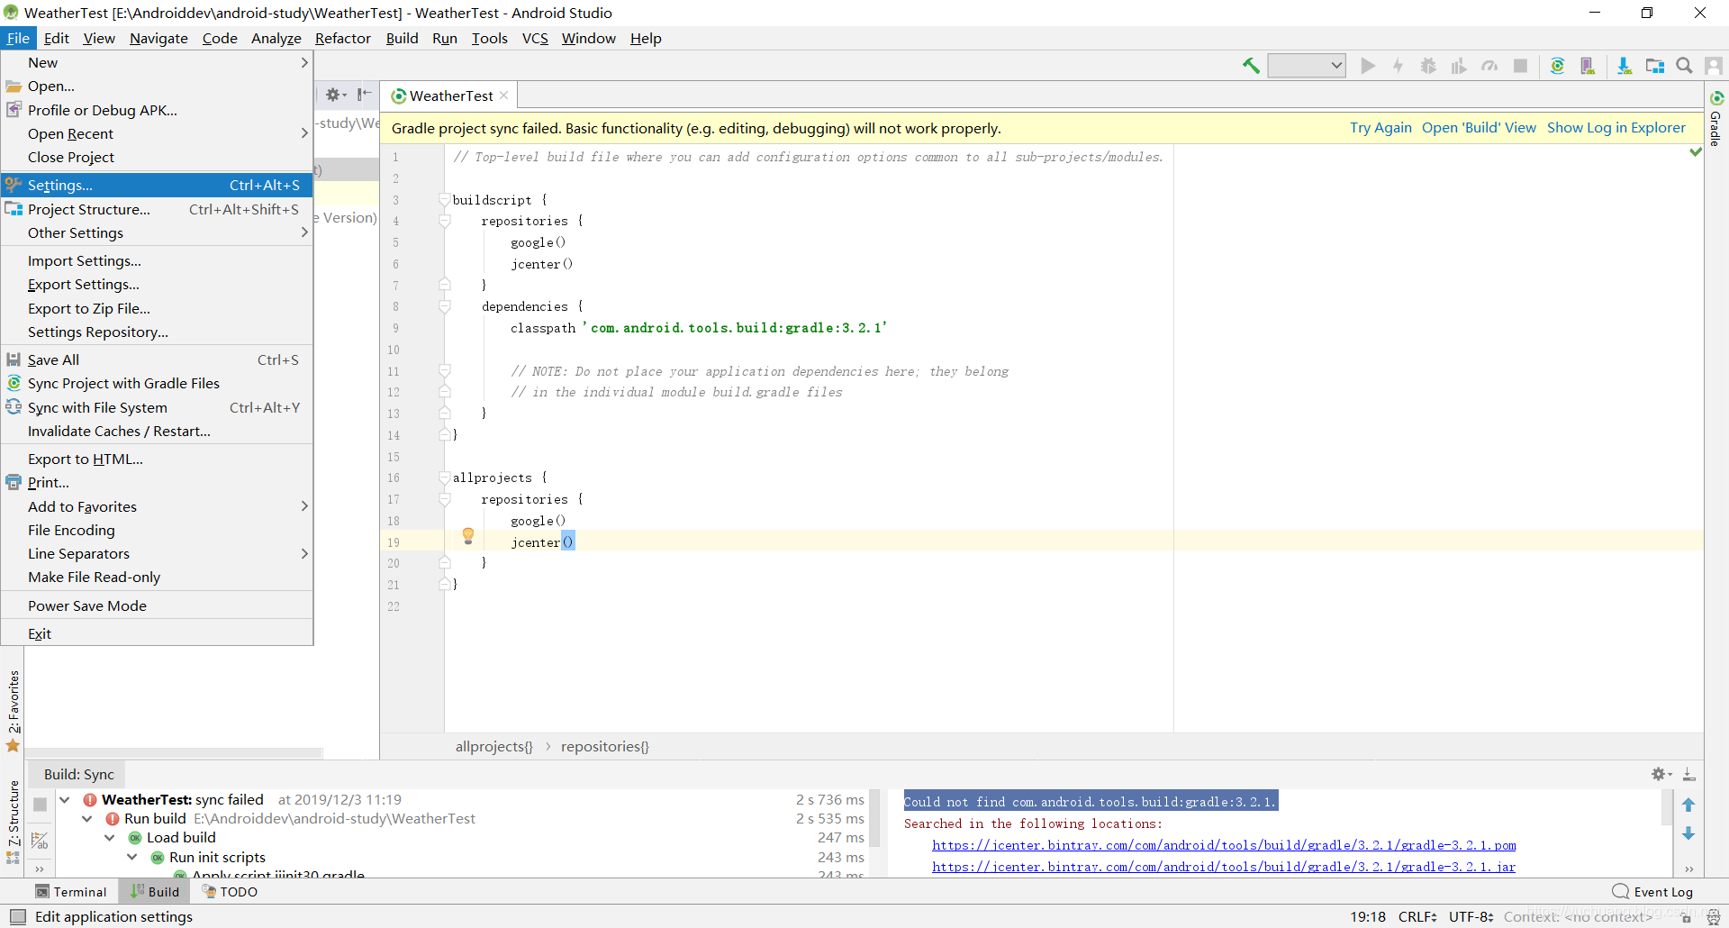Open the Refactor menu
Image resolution: width=1729 pixels, height=928 pixels.
(342, 38)
